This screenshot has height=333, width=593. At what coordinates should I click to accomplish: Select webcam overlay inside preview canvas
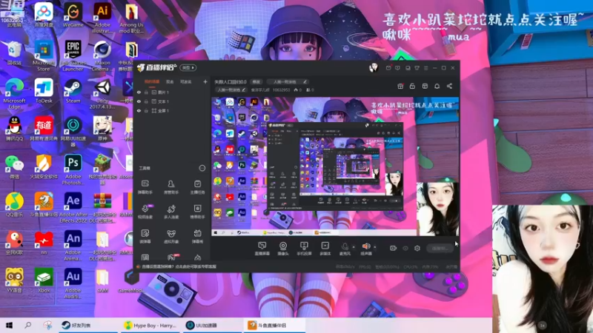click(437, 209)
